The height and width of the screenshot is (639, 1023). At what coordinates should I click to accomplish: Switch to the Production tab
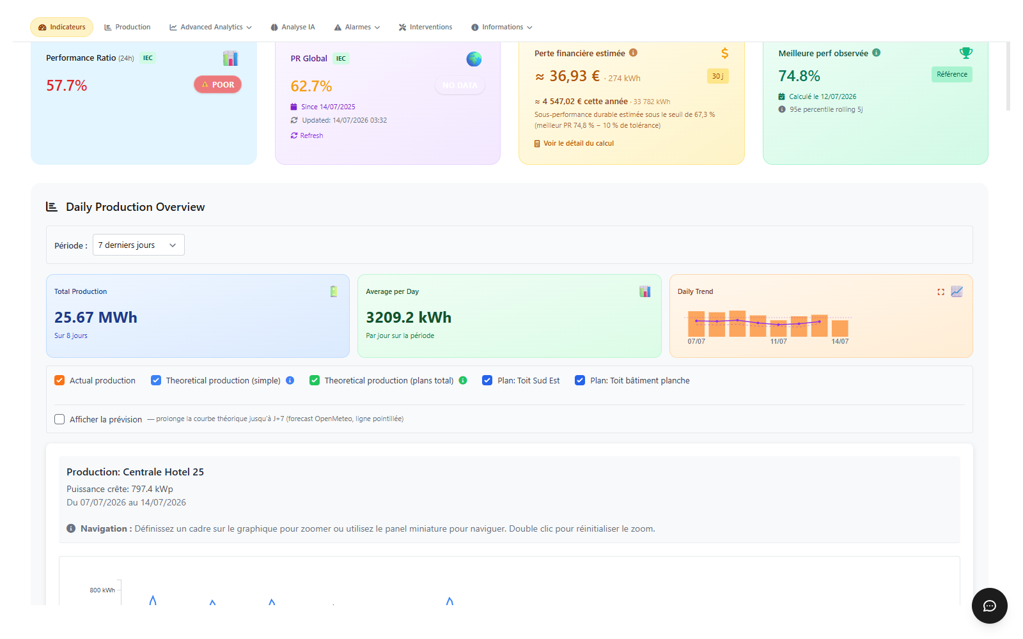127,27
